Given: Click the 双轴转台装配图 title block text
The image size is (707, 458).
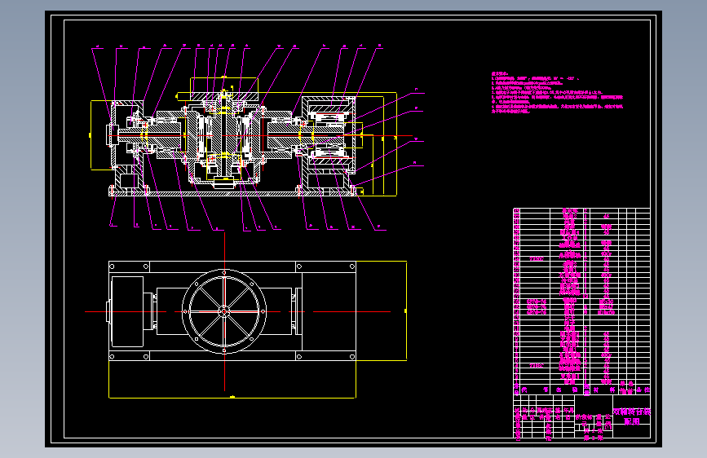Looking at the screenshot, I should click(632, 416).
